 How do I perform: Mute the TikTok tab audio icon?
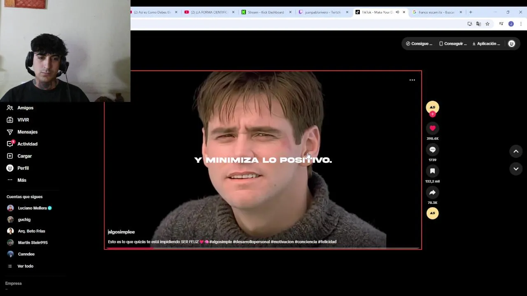[397, 12]
